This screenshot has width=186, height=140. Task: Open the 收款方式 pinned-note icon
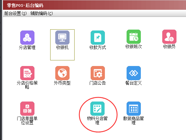[98, 38]
